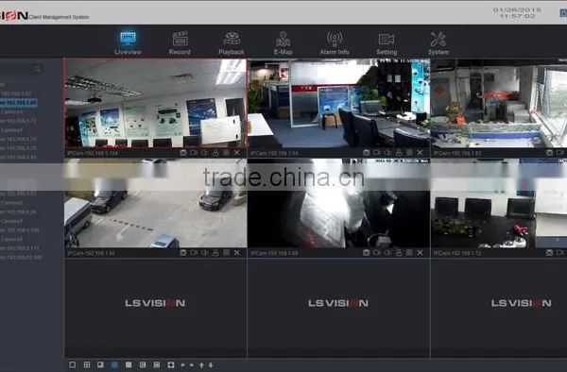567x372 pixels.
Task: Switch to single-view layout
Action: [73, 364]
